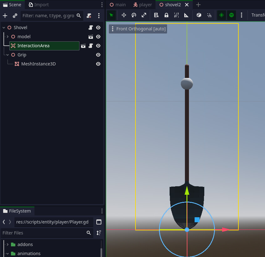Expand the model node in scene tree
The width and height of the screenshot is (265, 257).
[x=8, y=37]
